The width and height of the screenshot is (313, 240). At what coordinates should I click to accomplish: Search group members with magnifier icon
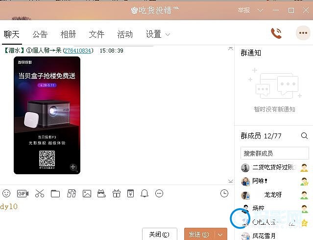coord(304,136)
